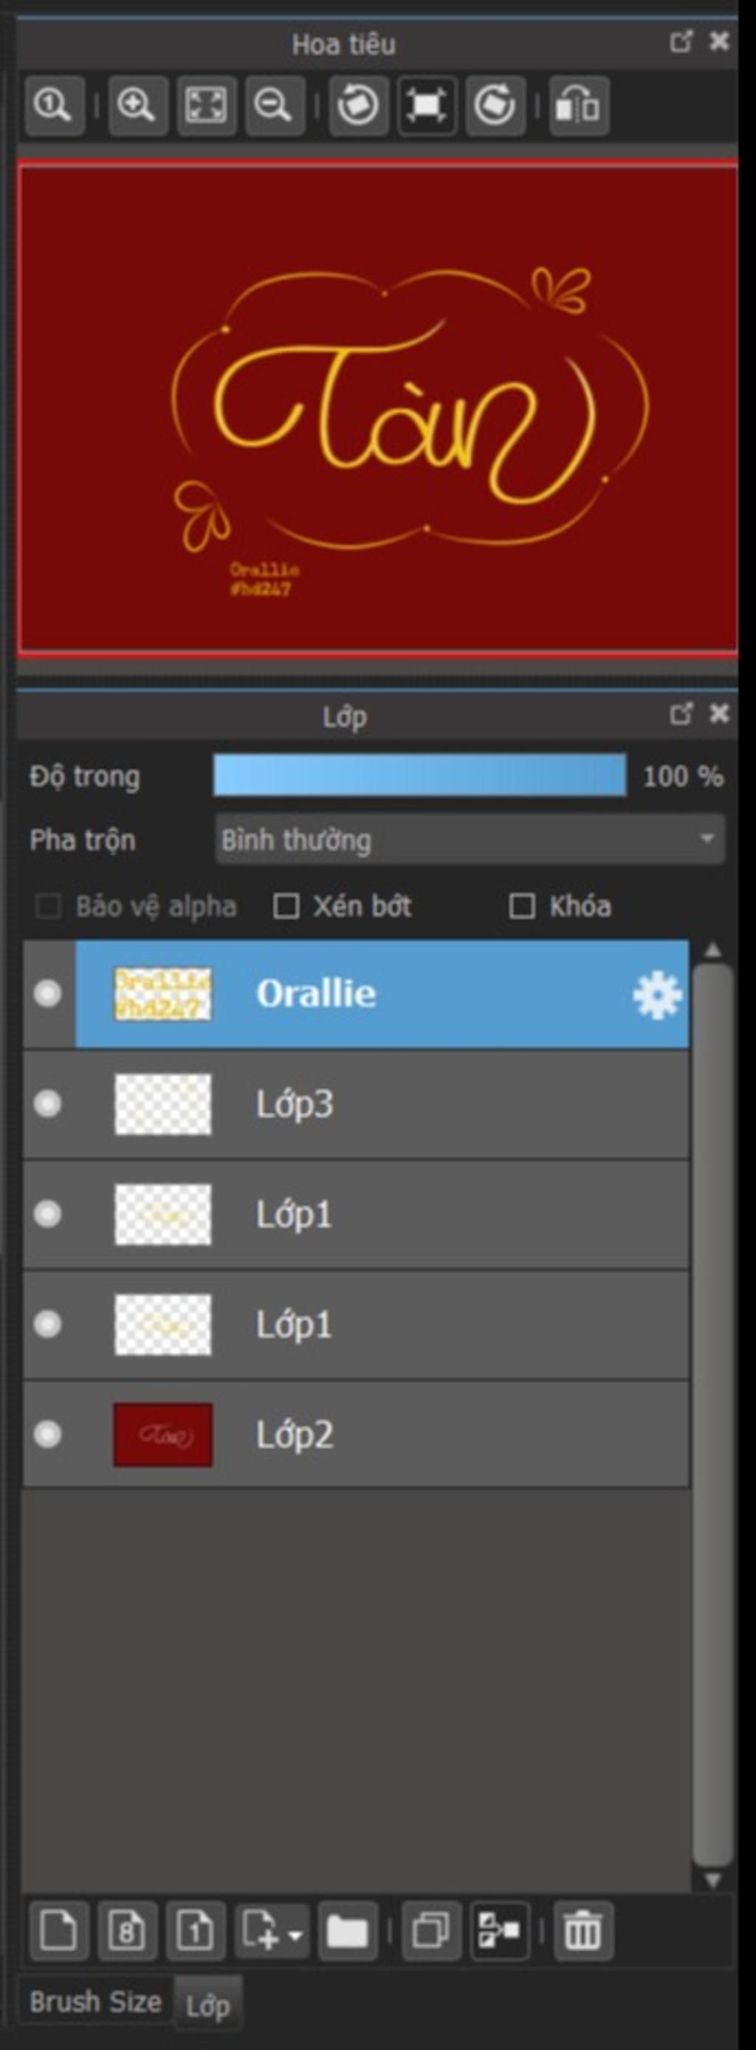The height and width of the screenshot is (2050, 756).
Task: Open settings gear of Orallie layer
Action: point(656,994)
